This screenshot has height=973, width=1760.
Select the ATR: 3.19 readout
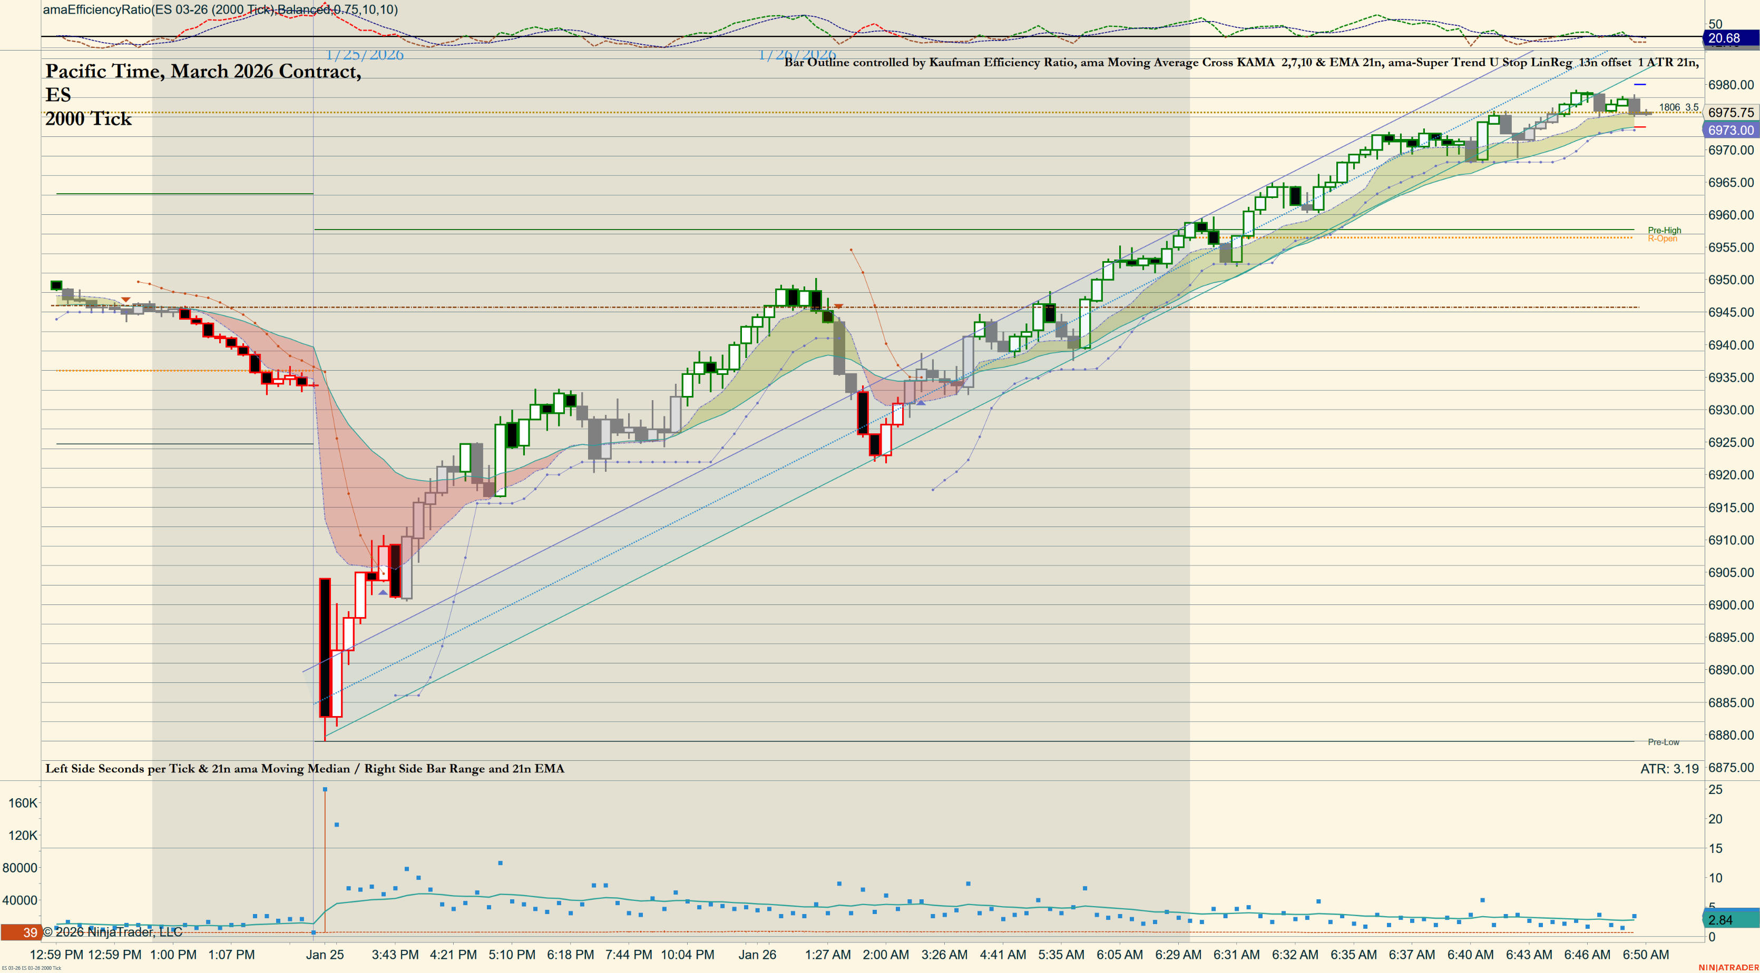[1669, 769]
